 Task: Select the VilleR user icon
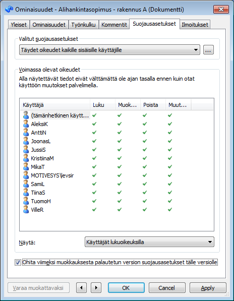[26, 210]
